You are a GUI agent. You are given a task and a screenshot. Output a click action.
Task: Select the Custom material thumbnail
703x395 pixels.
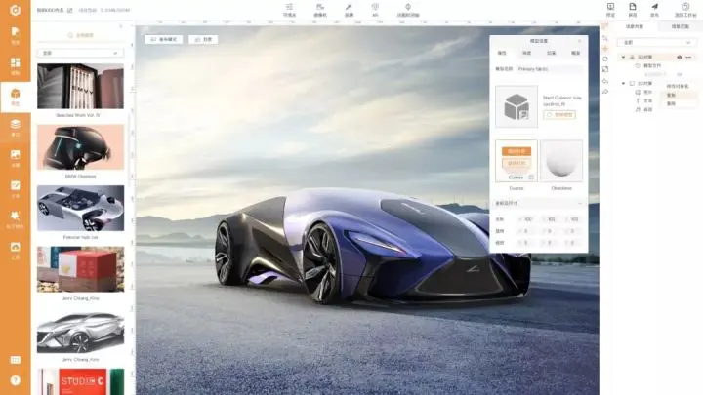point(517,159)
